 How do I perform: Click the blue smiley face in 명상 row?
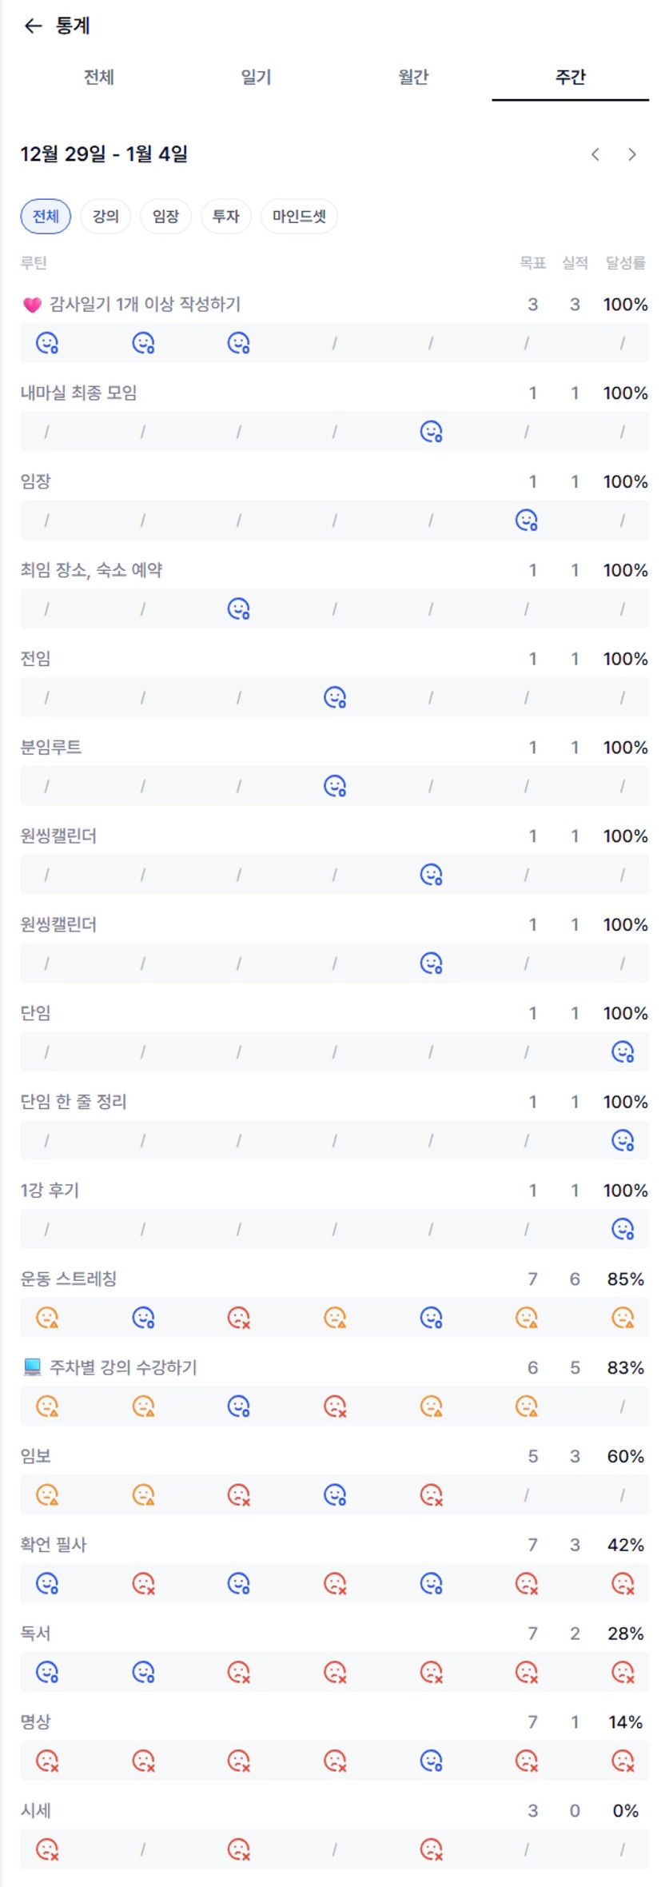click(431, 1760)
